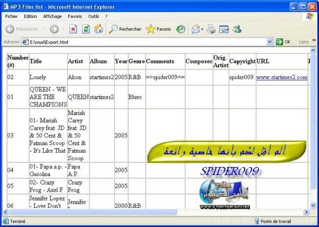319x227 pixels.
Task: Stop page loading with red X icon
Action: coord(73,29)
